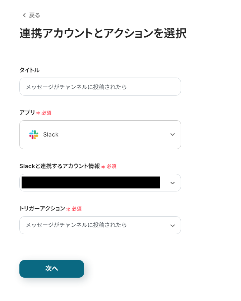Screen dimensions: 241x301
Task: Open the メッセージがチャンネルに投稿されたら trigger selector
Action: tap(76, 225)
